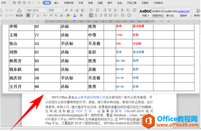Click the 复制 copy button

(10, 15)
